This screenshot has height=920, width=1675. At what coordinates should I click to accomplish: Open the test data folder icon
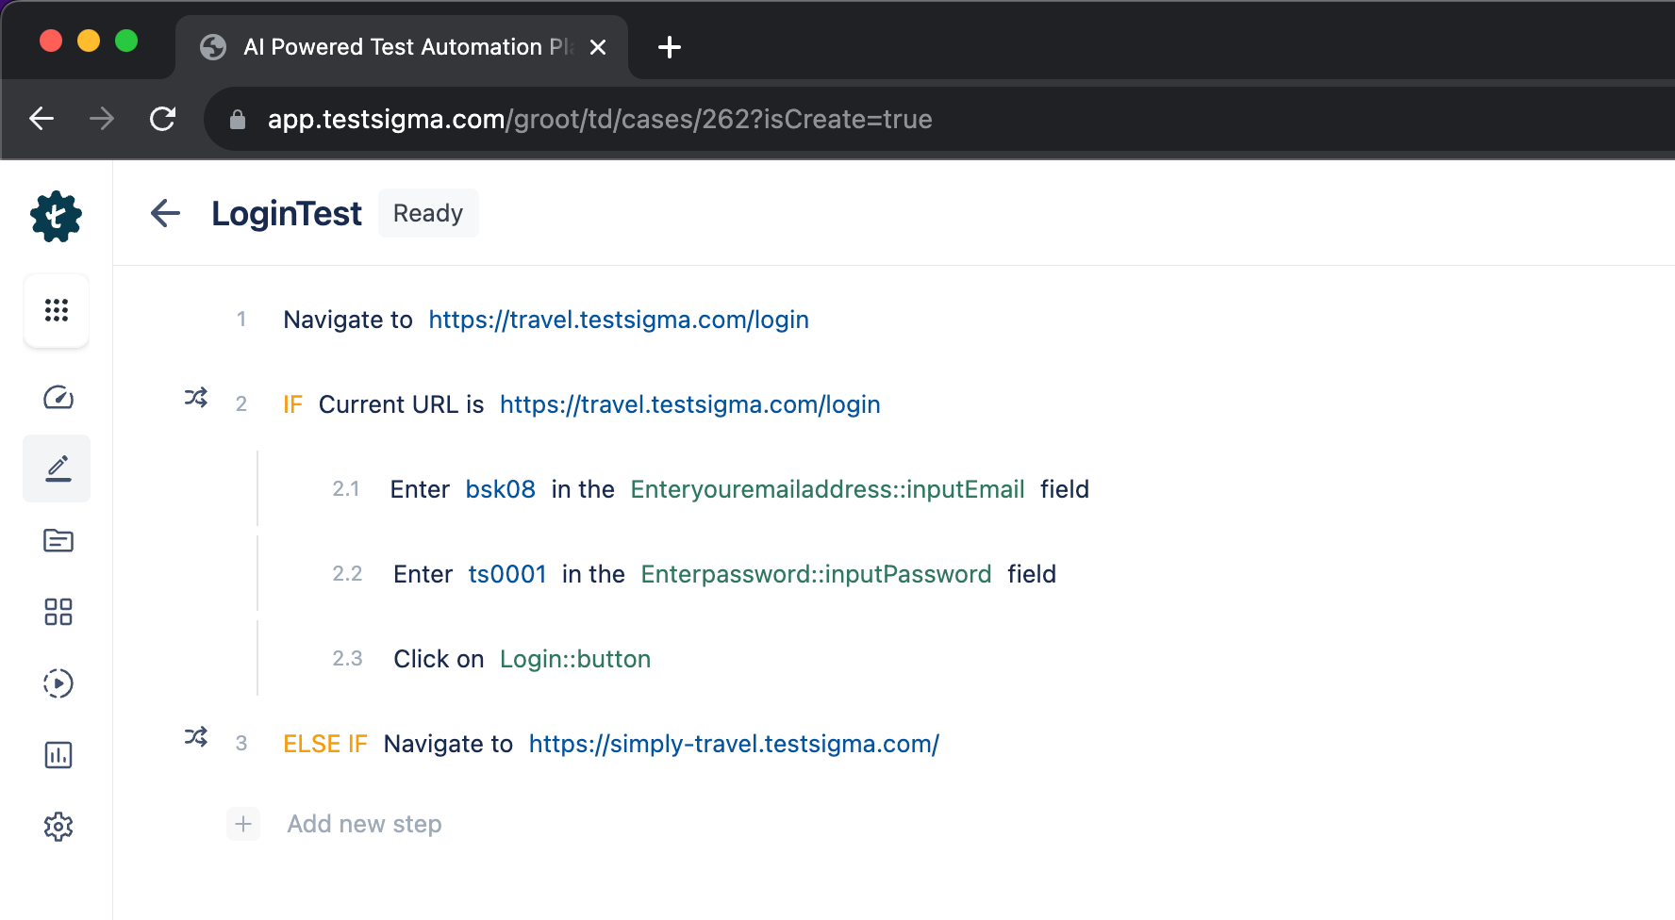coord(58,540)
